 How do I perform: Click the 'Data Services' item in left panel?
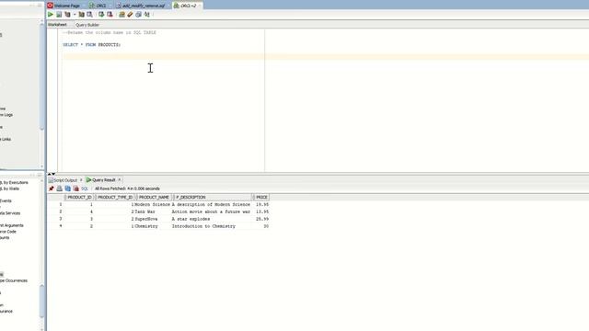click(x=10, y=213)
